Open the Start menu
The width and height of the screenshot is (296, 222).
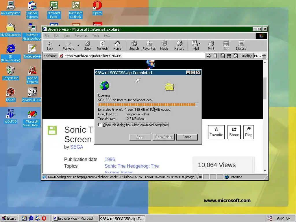click(9, 219)
